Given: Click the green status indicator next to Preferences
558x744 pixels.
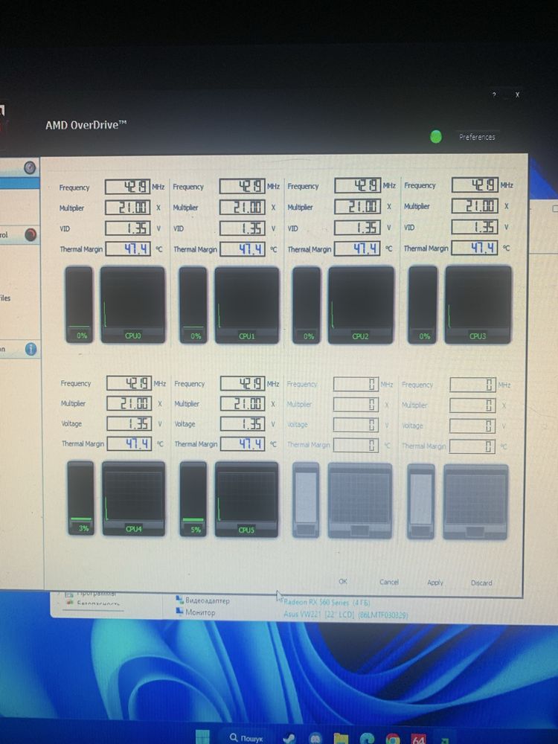Looking at the screenshot, I should (x=435, y=137).
